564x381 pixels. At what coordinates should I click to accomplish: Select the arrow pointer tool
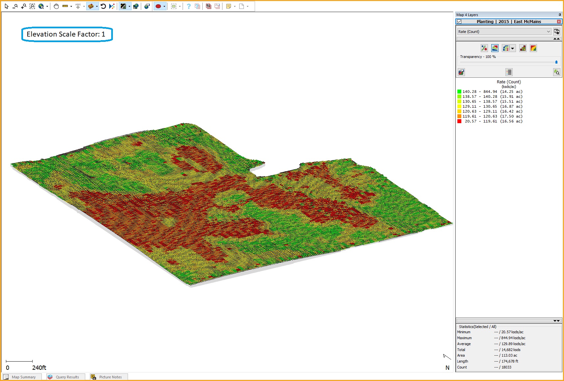point(7,6)
